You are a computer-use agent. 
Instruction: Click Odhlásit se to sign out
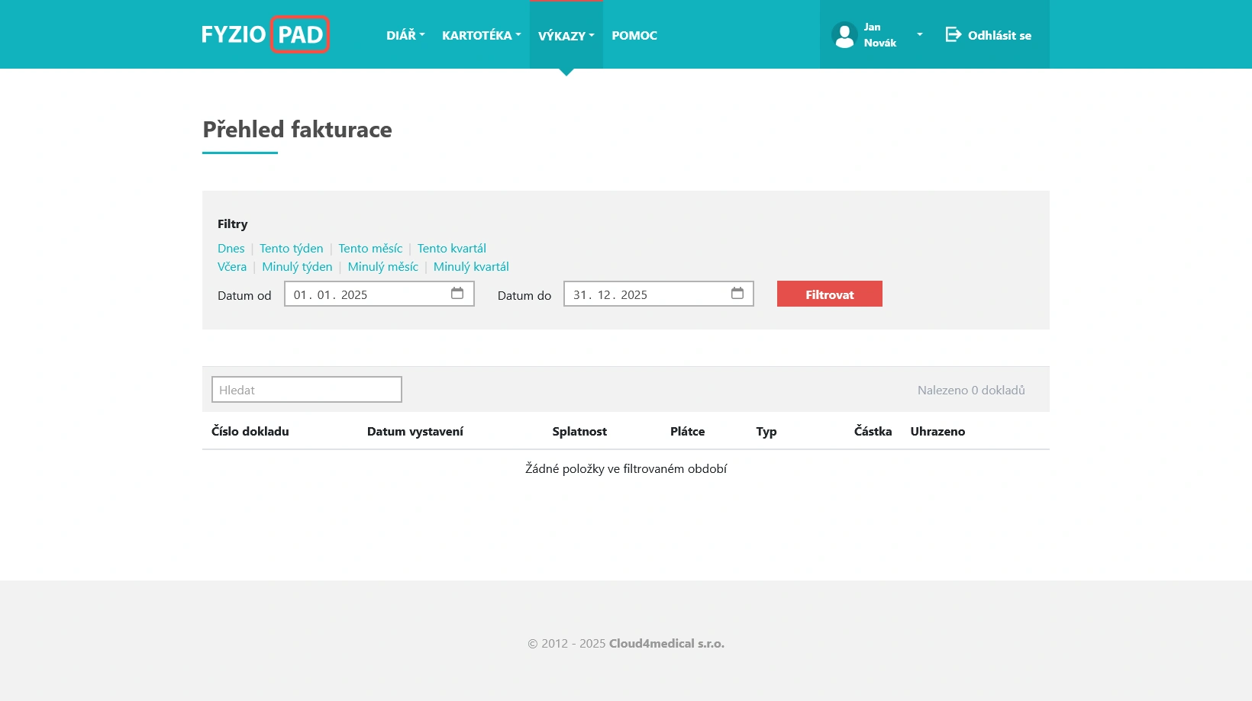(x=999, y=35)
